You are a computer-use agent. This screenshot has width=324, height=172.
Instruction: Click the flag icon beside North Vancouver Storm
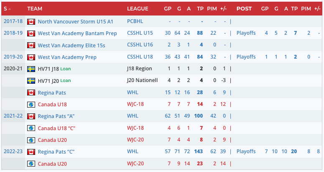click(x=31, y=21)
